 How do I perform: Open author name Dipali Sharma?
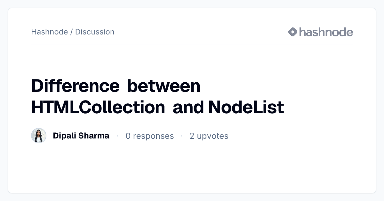(x=81, y=136)
